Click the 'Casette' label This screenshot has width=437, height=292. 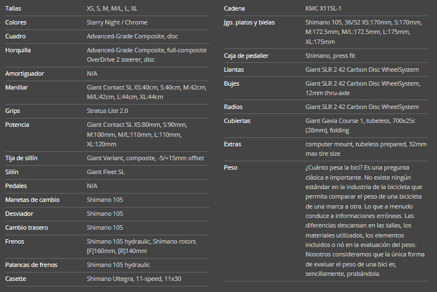(x=16, y=279)
